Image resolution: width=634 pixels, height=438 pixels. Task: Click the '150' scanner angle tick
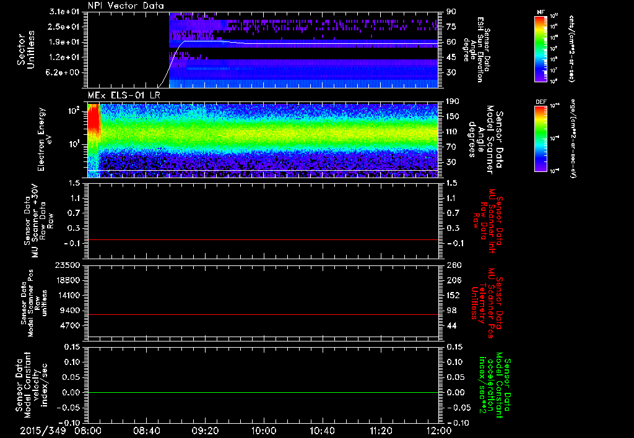pyautogui.click(x=453, y=117)
